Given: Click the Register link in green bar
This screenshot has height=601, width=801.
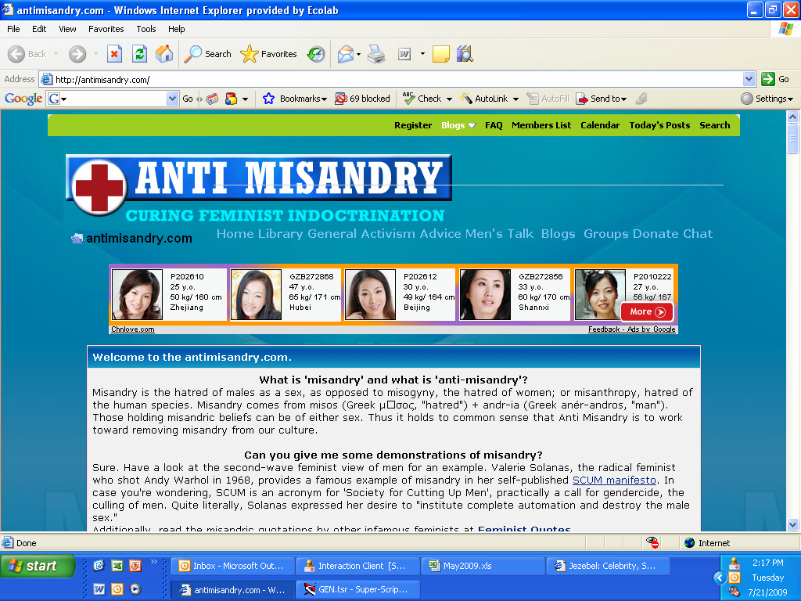Looking at the screenshot, I should 413,125.
